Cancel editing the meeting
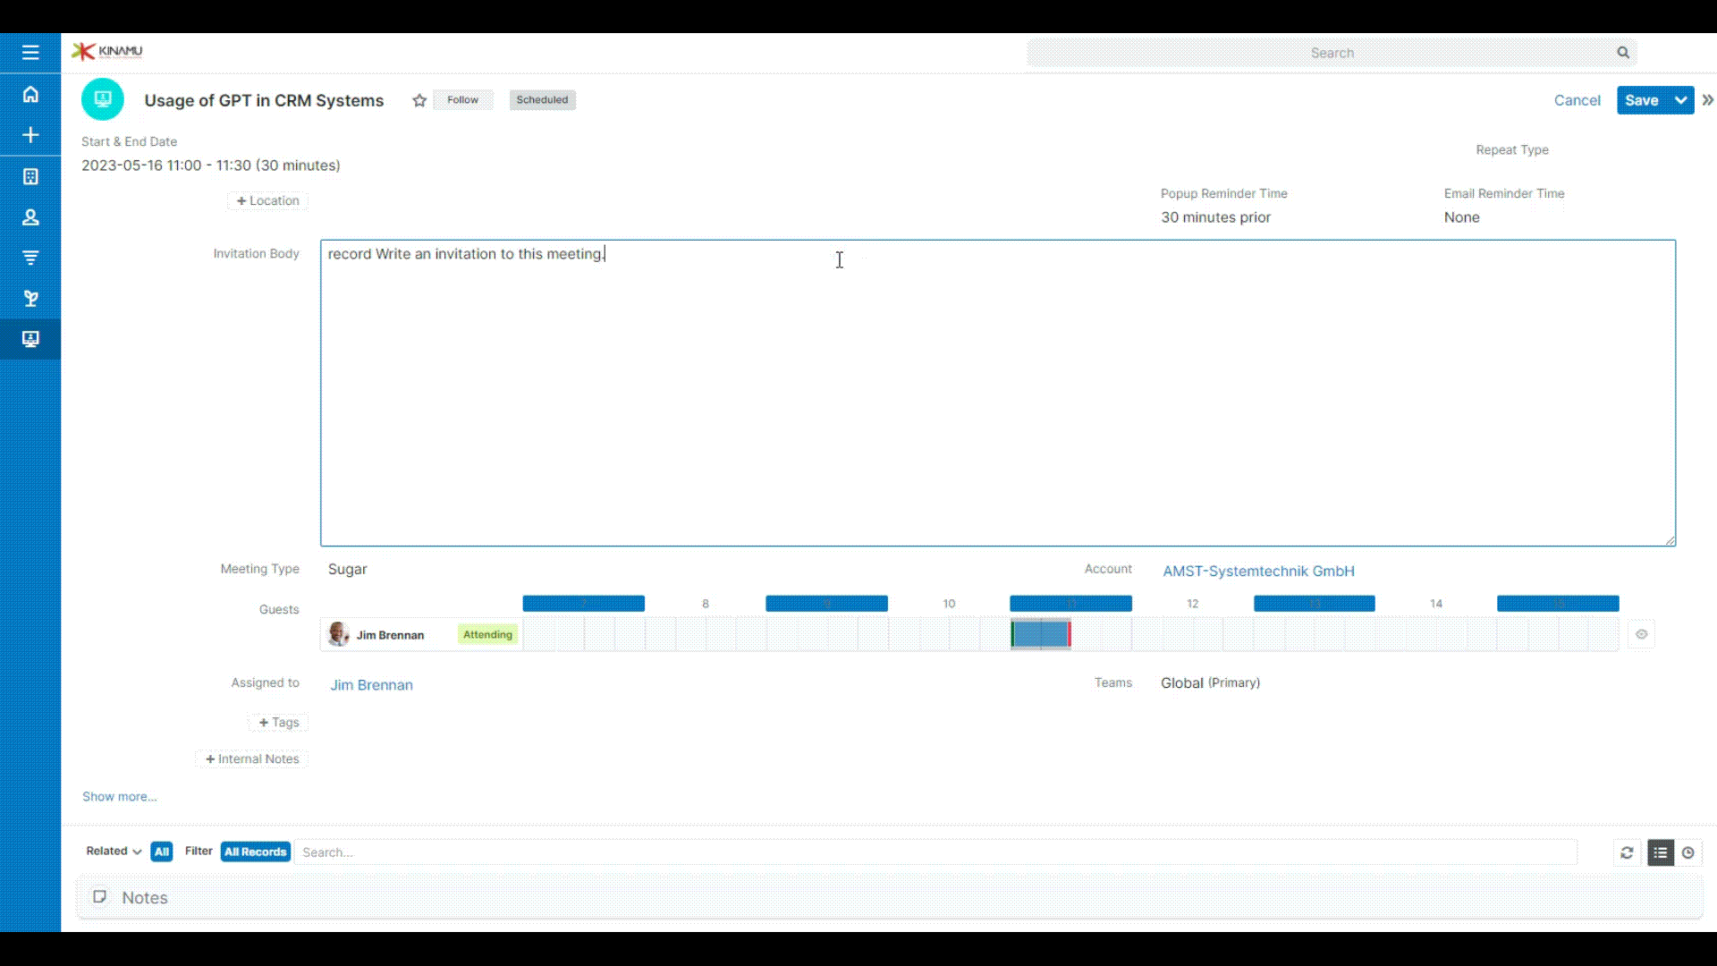Viewport: 1717px width, 966px height. [1577, 100]
